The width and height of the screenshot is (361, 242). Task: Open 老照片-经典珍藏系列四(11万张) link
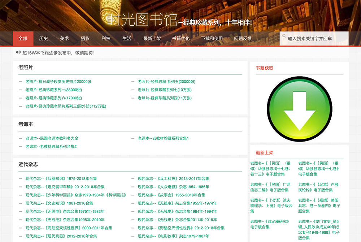coord(165,98)
